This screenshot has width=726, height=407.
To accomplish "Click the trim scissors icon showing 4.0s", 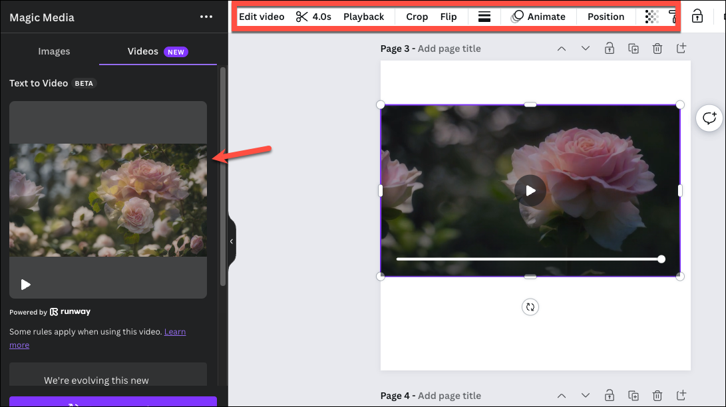I will [313, 16].
